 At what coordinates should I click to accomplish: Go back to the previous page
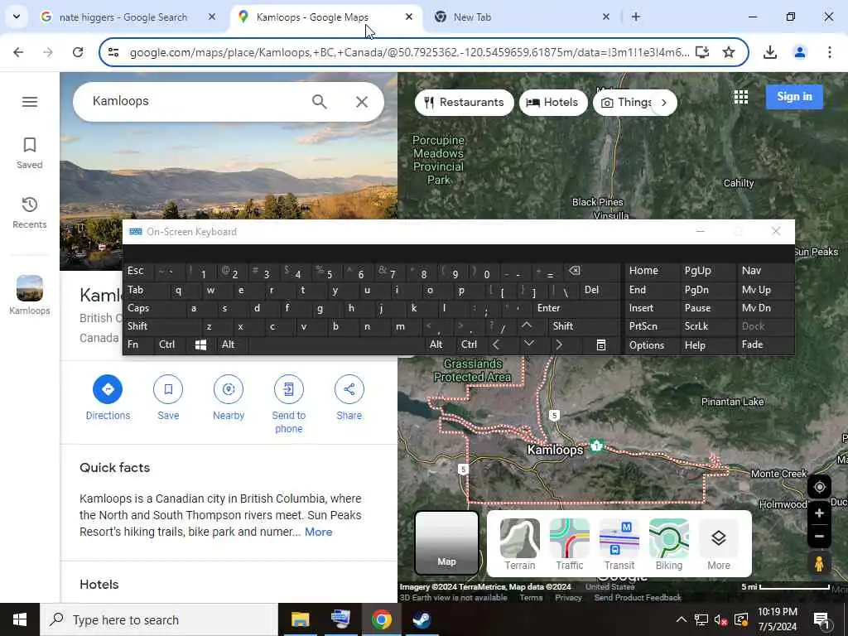(18, 52)
